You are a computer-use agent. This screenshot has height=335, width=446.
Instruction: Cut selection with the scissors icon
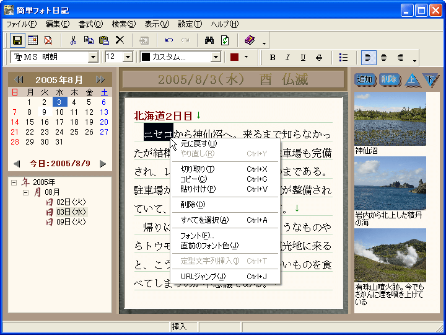[73, 40]
